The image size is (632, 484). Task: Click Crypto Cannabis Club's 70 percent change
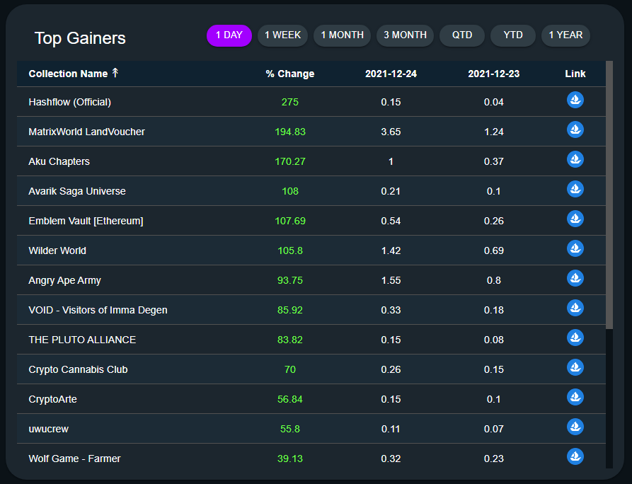pyautogui.click(x=290, y=369)
